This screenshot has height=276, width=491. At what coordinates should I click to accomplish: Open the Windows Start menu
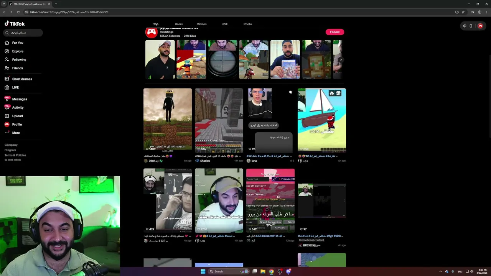click(x=203, y=271)
